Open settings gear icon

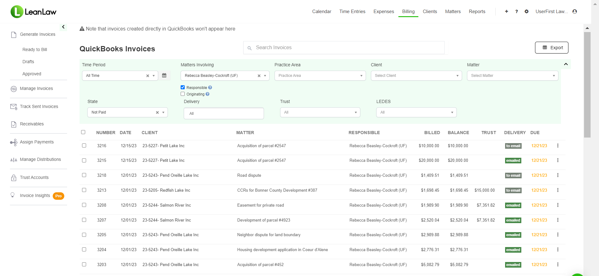point(527,12)
